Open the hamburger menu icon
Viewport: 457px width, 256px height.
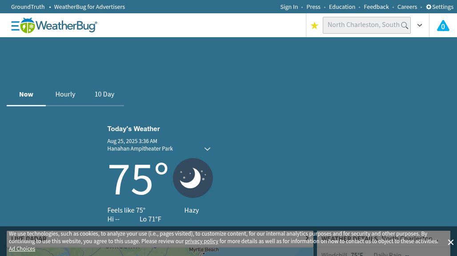15,26
